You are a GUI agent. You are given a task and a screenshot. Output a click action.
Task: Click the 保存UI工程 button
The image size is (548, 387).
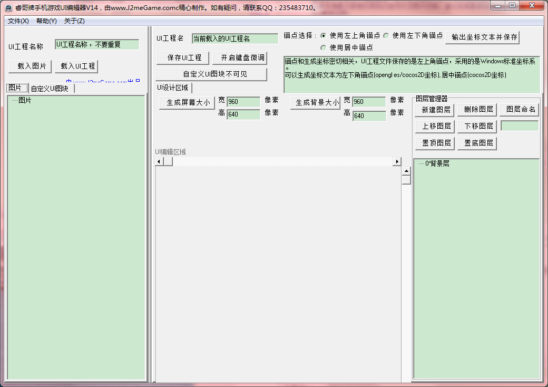(x=183, y=57)
